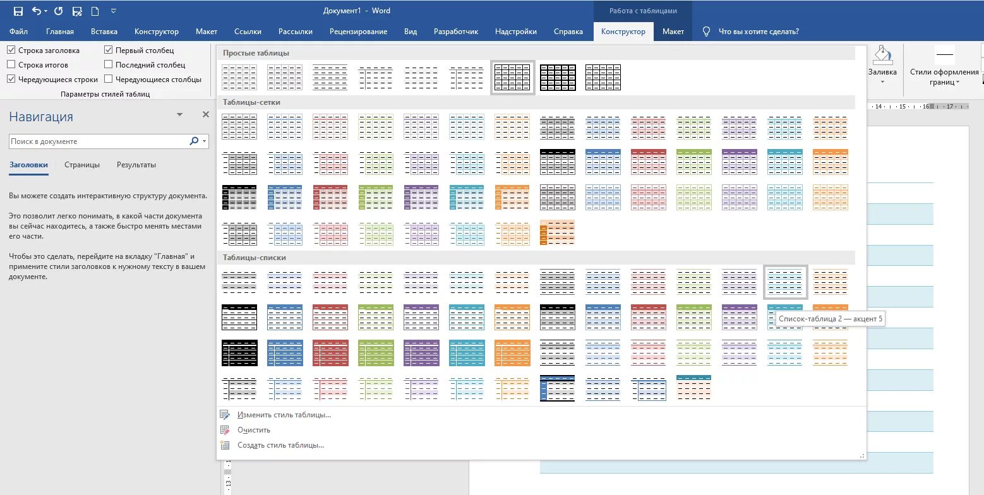Undo the last action
Viewport: 984px width, 495px height.
coord(36,11)
